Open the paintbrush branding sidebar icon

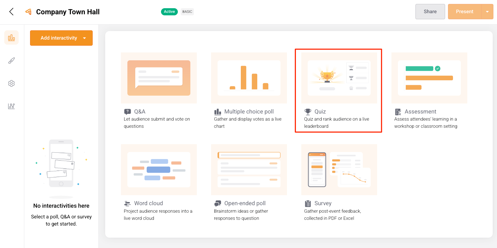(11, 61)
